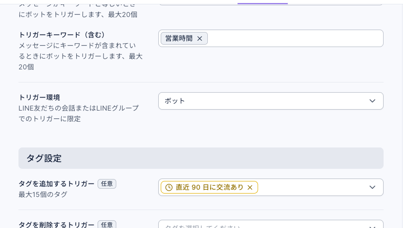Remove the 直近 90 日に交流あり tag
This screenshot has height=228, width=403.
(x=250, y=187)
